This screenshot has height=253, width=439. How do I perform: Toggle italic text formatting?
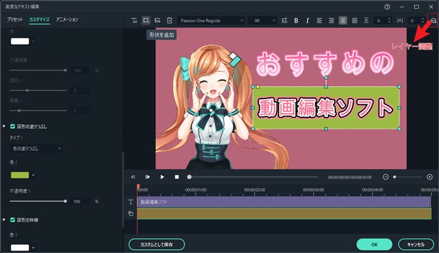point(307,21)
